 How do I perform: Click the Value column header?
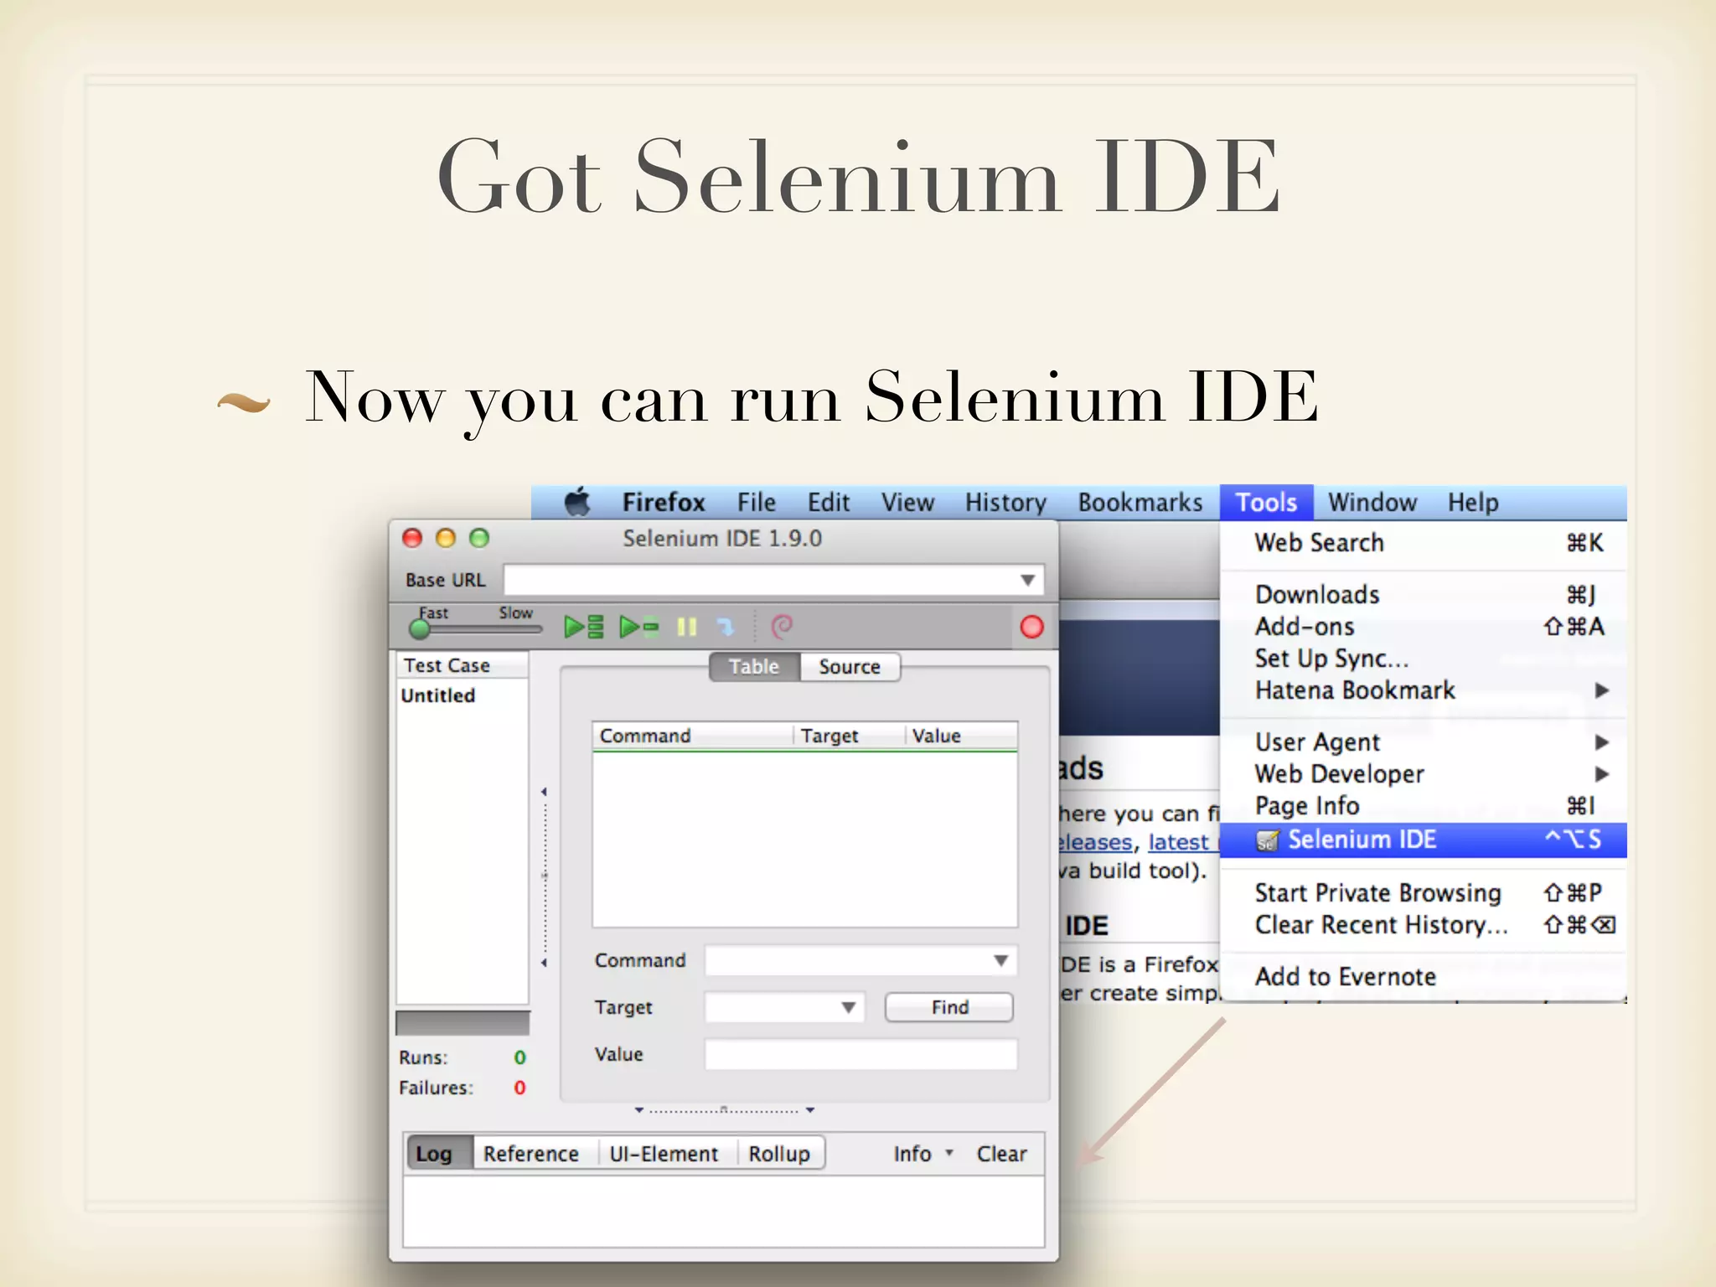click(961, 736)
